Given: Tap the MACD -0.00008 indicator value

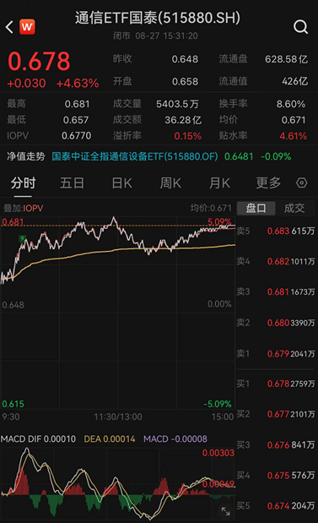Looking at the screenshot, I should [175, 439].
